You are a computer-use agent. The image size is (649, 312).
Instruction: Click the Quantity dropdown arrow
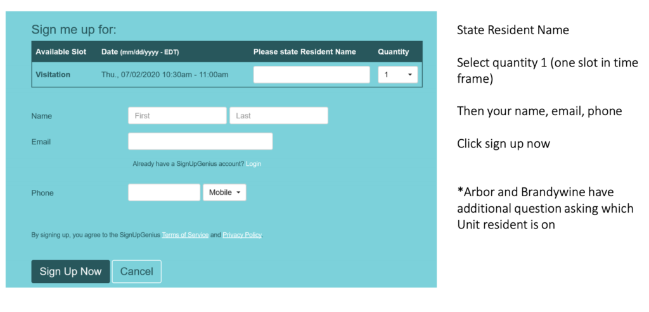click(x=410, y=75)
